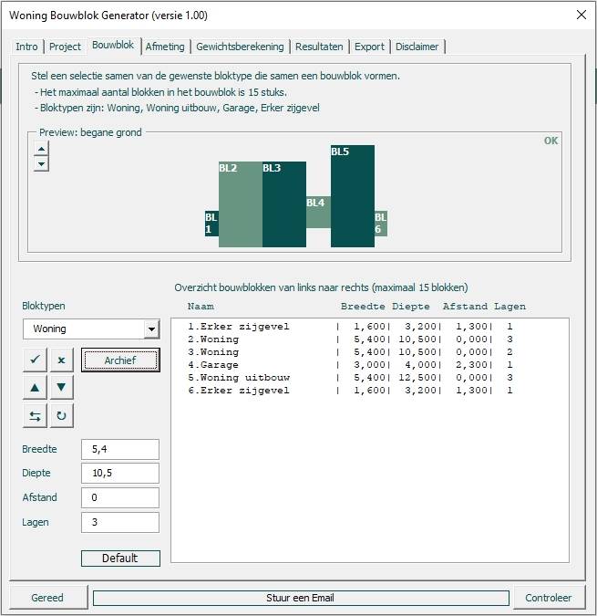Select BL6 block in preview
The height and width of the screenshot is (616, 597).
(381, 224)
